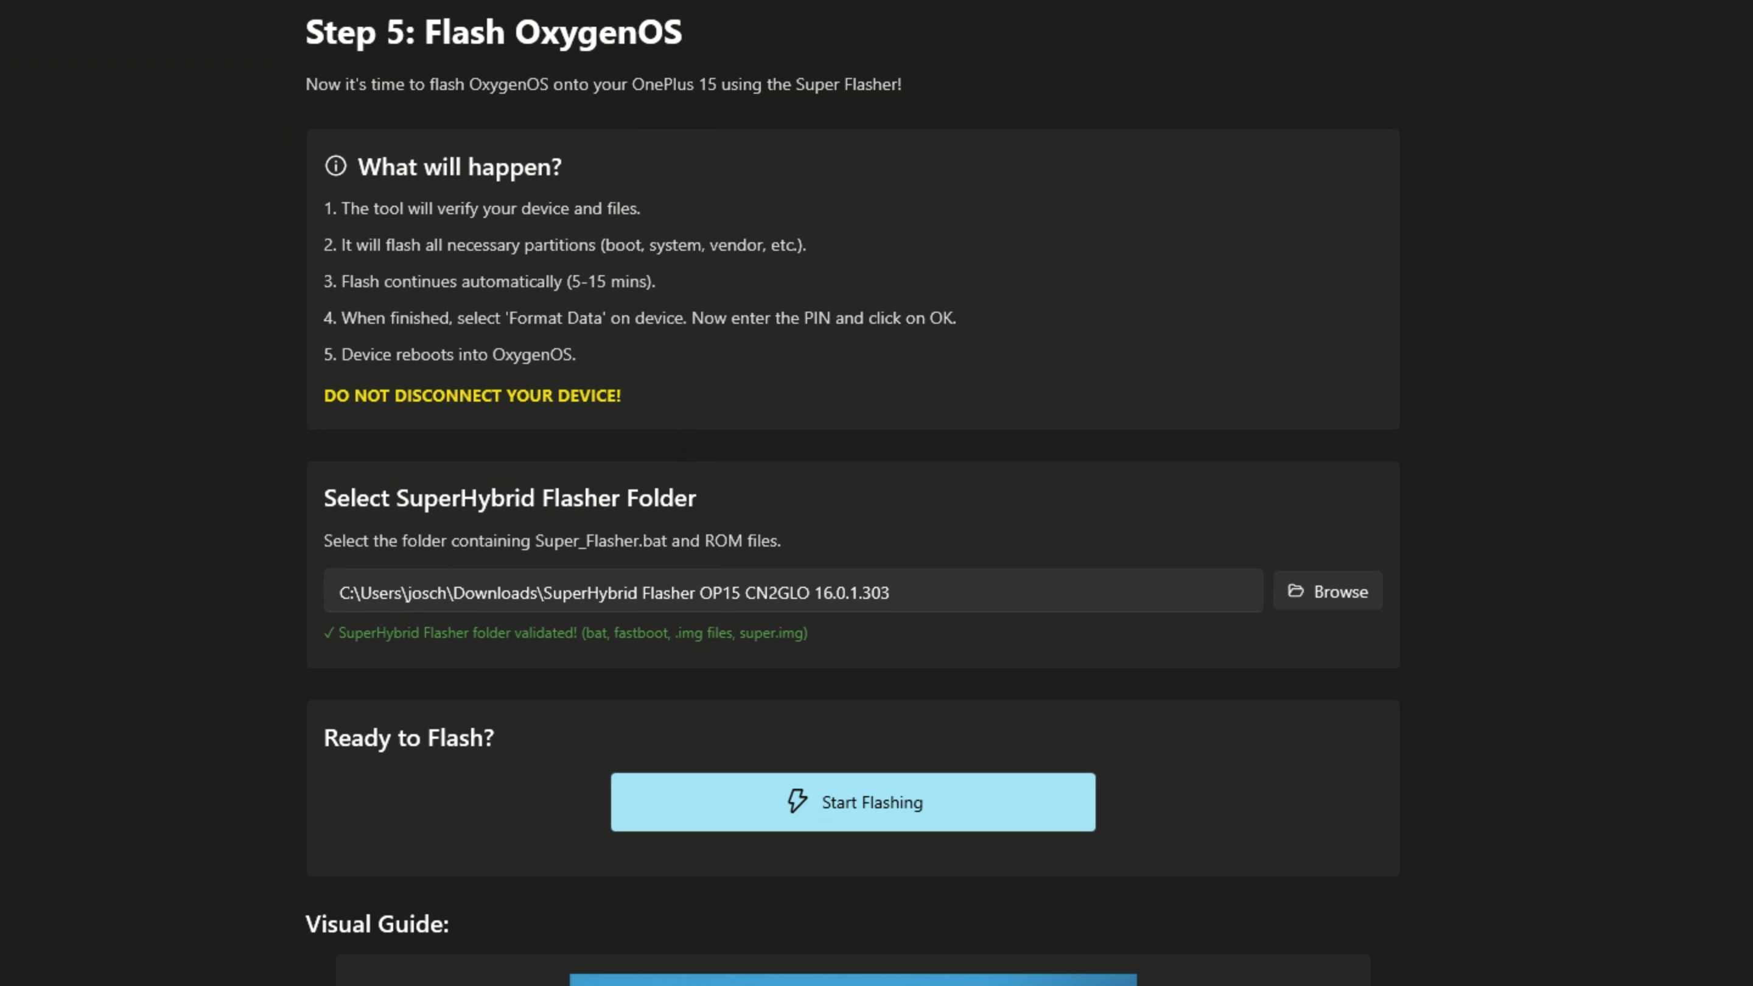The height and width of the screenshot is (986, 1753).
Task: Click step 1 about verifying device and files
Action: [482, 208]
